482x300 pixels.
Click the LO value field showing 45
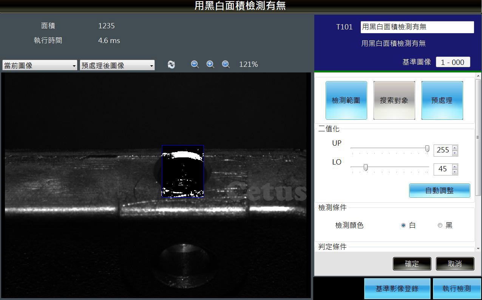(x=443, y=169)
